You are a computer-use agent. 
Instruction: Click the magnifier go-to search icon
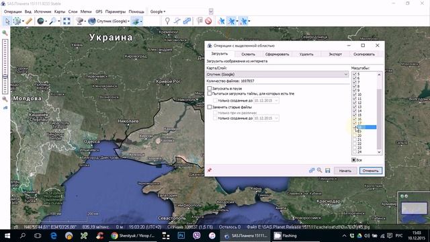coord(52,21)
